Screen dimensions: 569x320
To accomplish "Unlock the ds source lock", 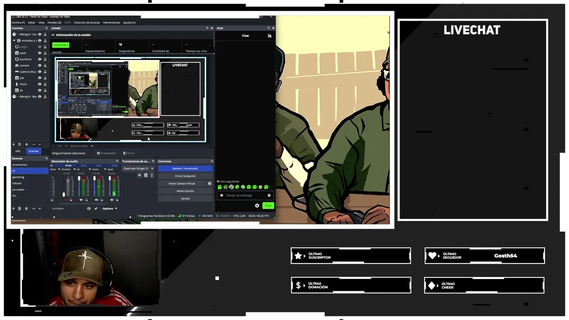I will (x=45, y=90).
